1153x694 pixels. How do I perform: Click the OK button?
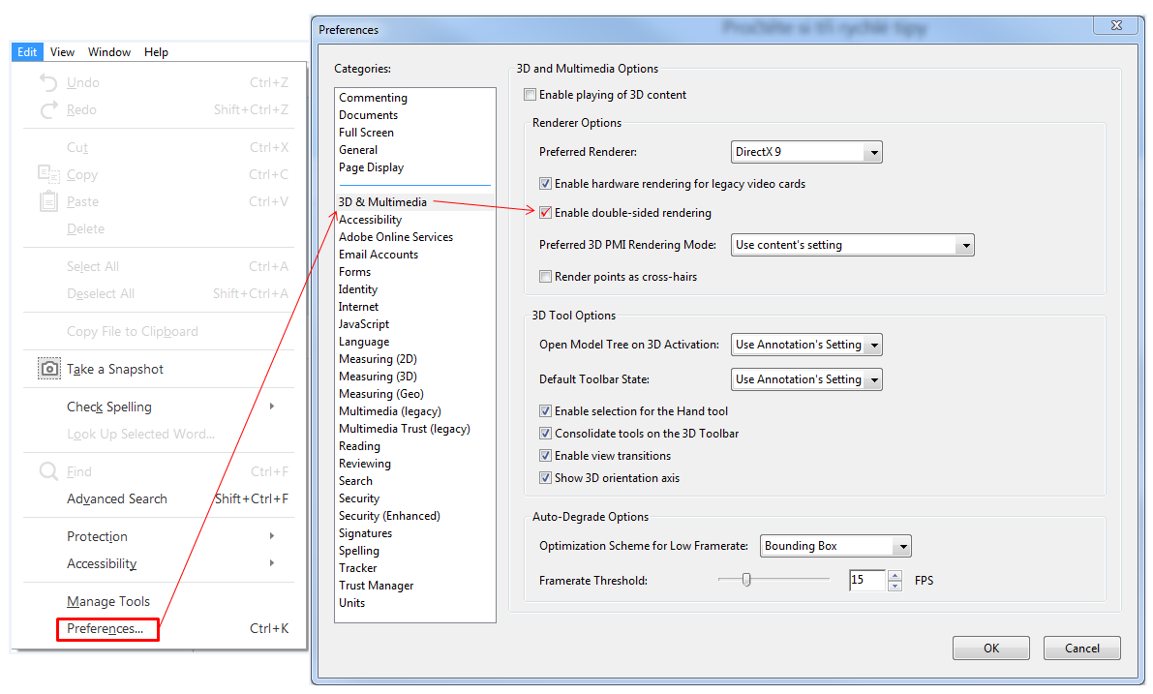pos(990,649)
